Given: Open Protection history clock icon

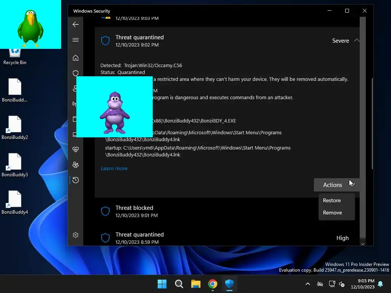Looking at the screenshot, I should (x=76, y=180).
